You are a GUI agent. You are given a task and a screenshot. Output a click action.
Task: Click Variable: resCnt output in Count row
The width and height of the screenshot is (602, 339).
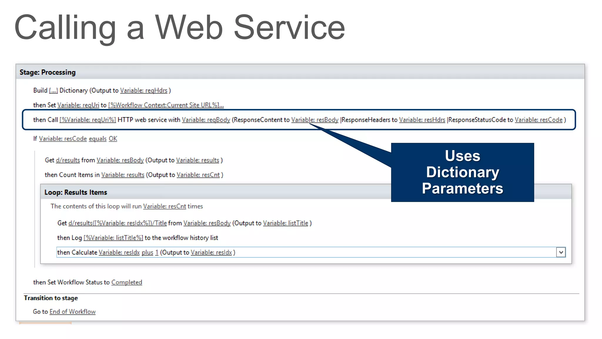tap(198, 175)
